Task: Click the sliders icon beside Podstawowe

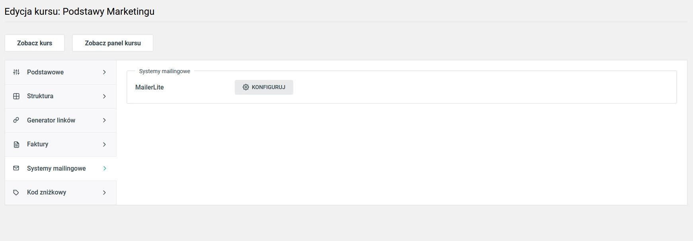Action: tap(16, 72)
